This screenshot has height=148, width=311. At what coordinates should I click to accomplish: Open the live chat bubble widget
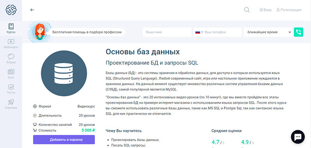tap(298, 137)
